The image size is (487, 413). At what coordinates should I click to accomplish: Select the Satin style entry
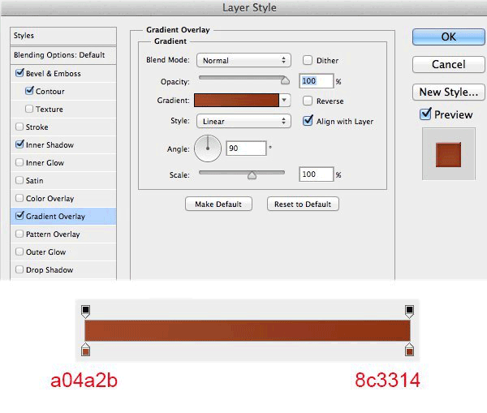63,180
